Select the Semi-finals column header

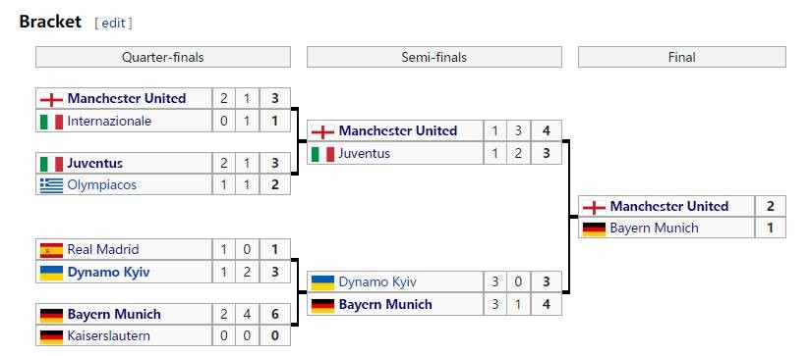point(434,57)
